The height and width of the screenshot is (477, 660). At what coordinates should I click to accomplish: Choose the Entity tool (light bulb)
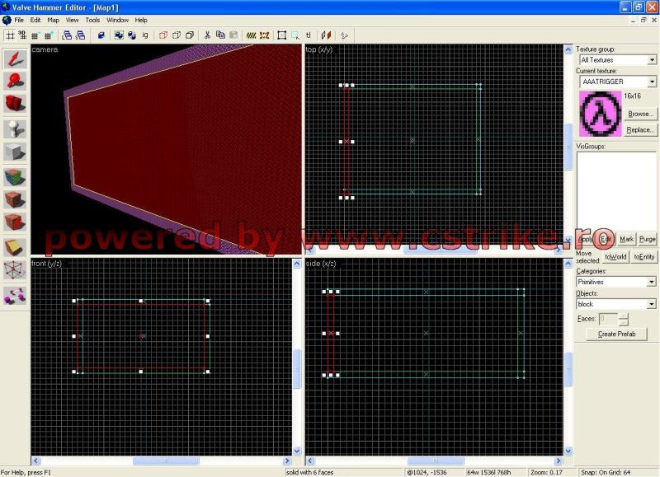point(15,129)
